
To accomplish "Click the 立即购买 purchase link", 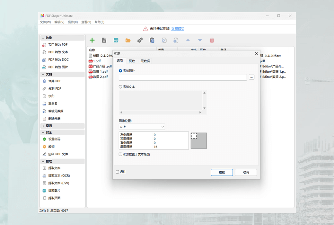I will (x=178, y=28).
